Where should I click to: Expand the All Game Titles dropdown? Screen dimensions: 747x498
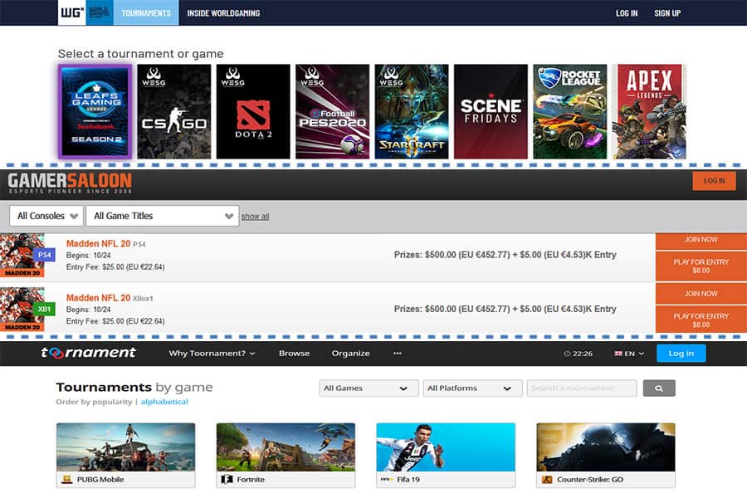163,216
